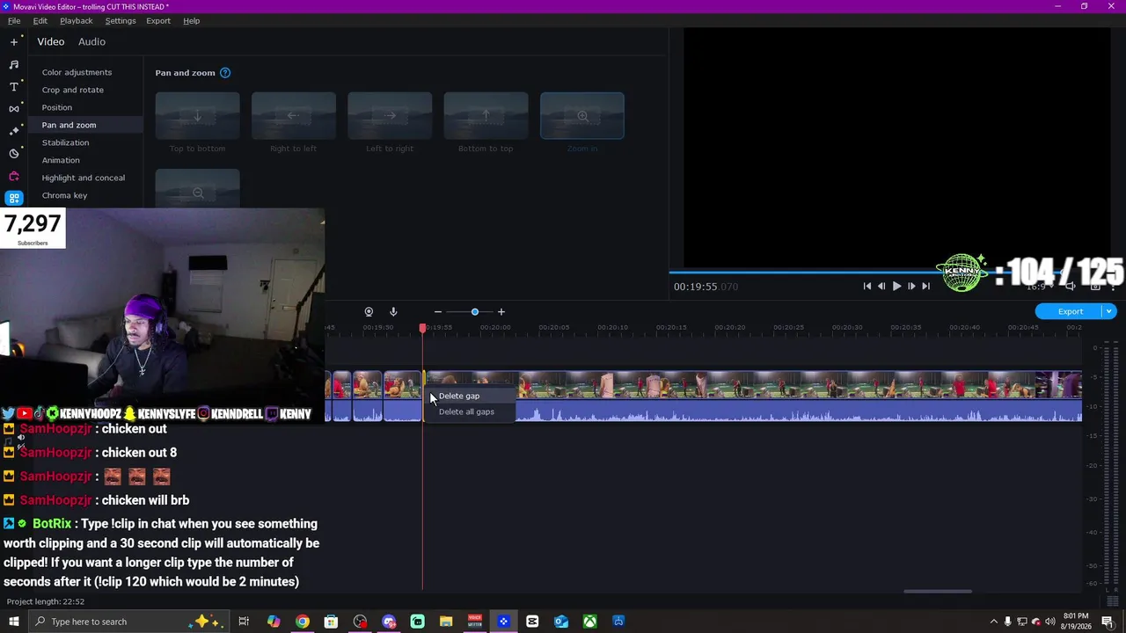Image resolution: width=1126 pixels, height=633 pixels.
Task: Zoom in the timeline with plus
Action: (501, 312)
